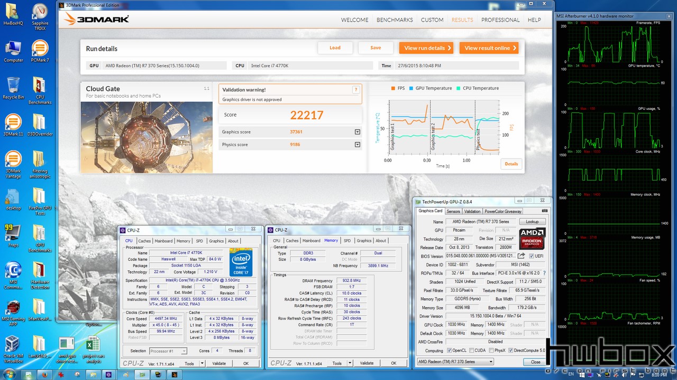
Task: Click the Cloud Gate benchmark thumbnail
Action: 147,137
